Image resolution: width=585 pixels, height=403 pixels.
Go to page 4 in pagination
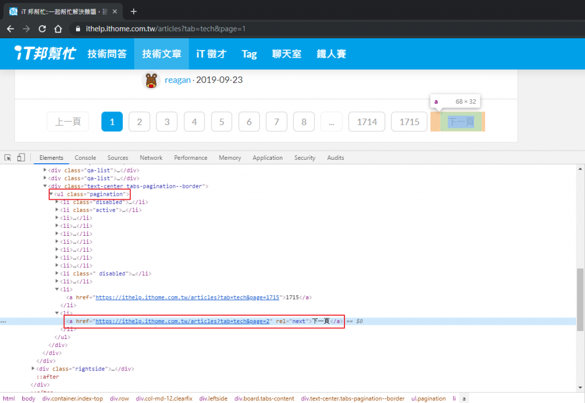(194, 122)
